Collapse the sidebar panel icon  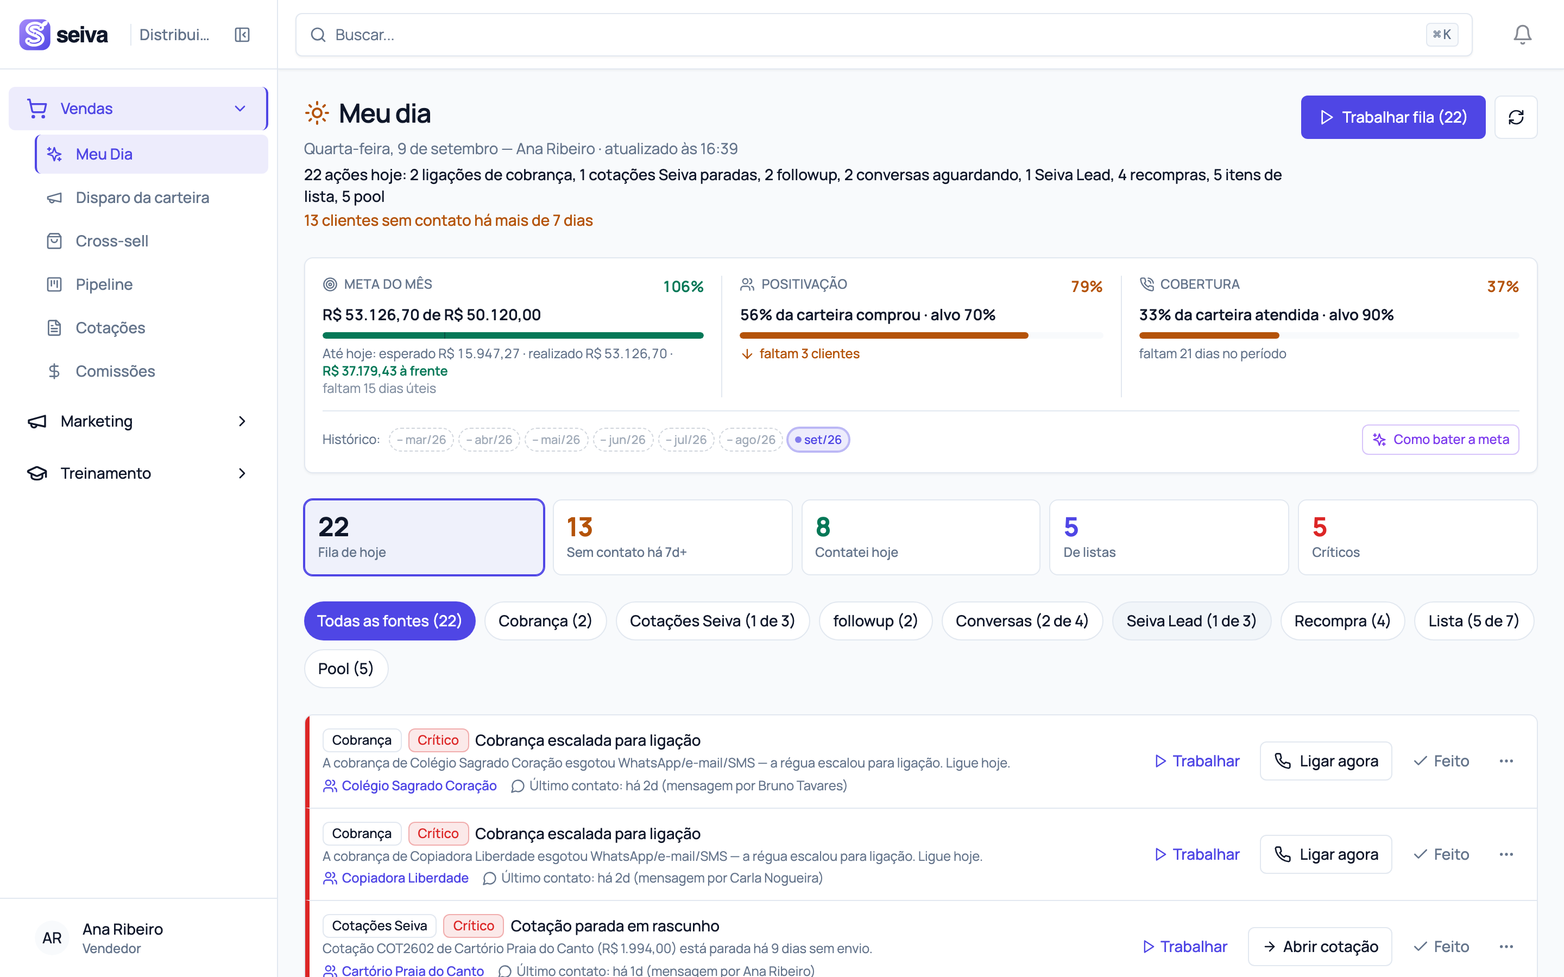pos(242,34)
